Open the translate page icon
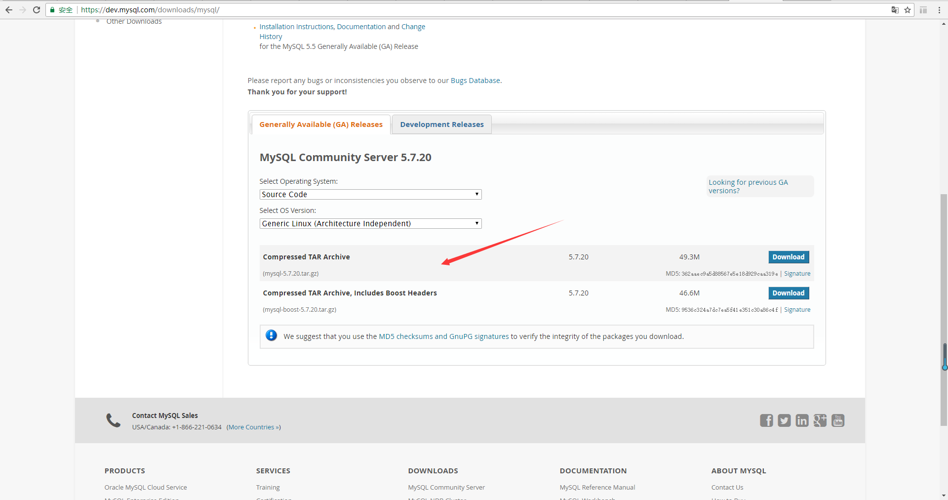The image size is (948, 500). [895, 10]
